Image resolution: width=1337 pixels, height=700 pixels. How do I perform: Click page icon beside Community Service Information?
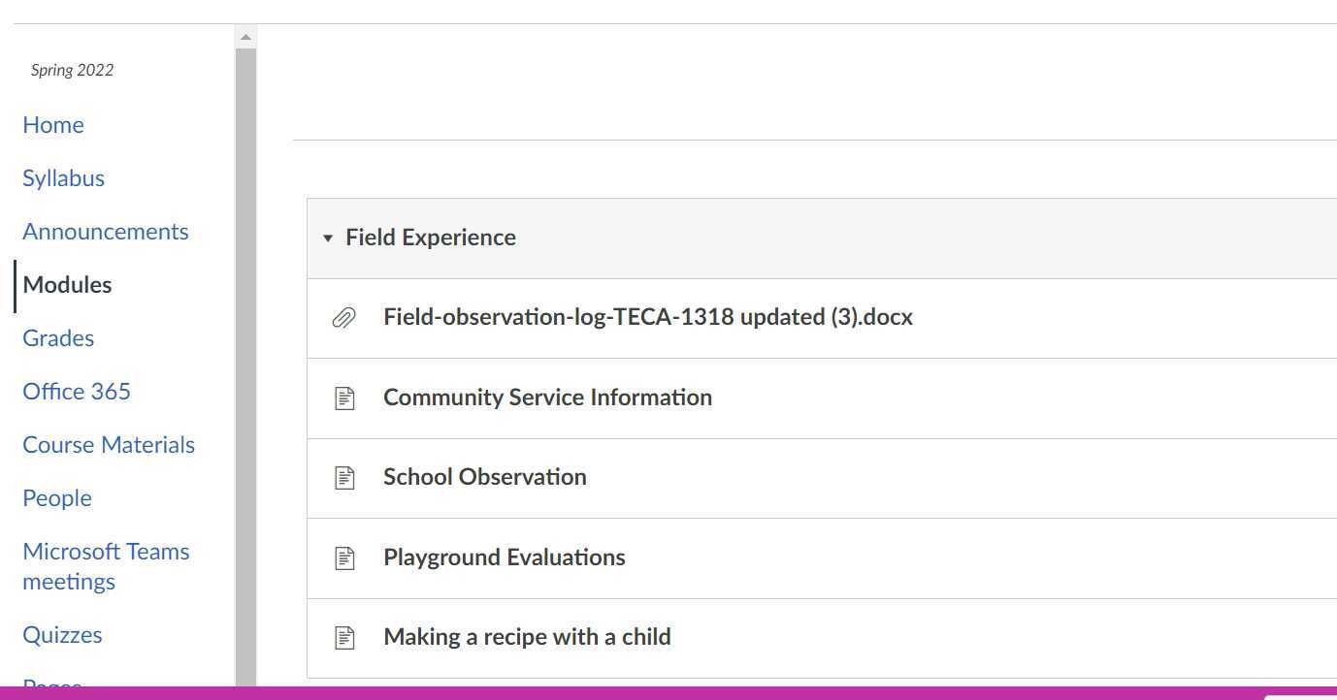coord(344,398)
